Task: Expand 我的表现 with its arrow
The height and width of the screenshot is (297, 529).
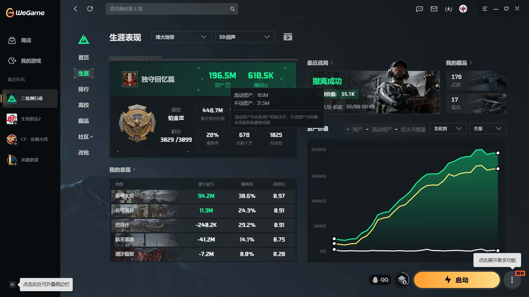Action: pyautogui.click(x=134, y=169)
